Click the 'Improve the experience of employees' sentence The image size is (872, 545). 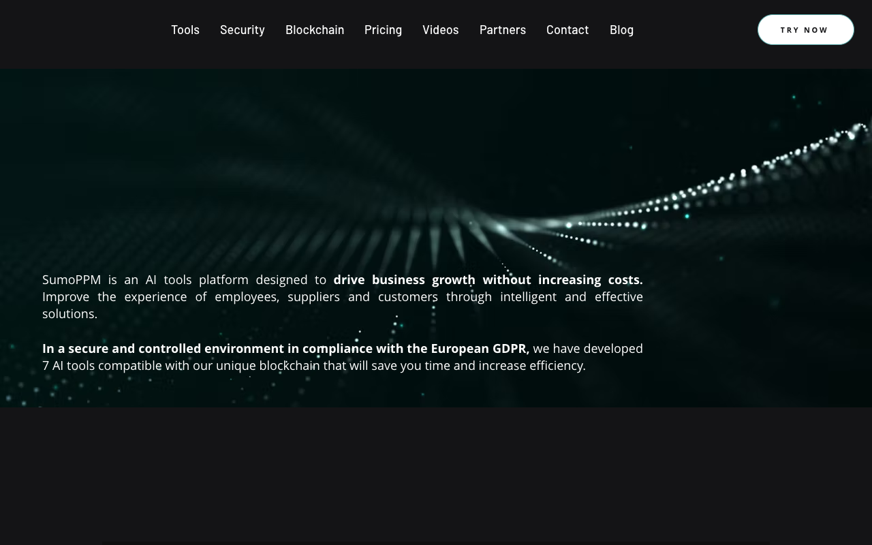[343, 305]
